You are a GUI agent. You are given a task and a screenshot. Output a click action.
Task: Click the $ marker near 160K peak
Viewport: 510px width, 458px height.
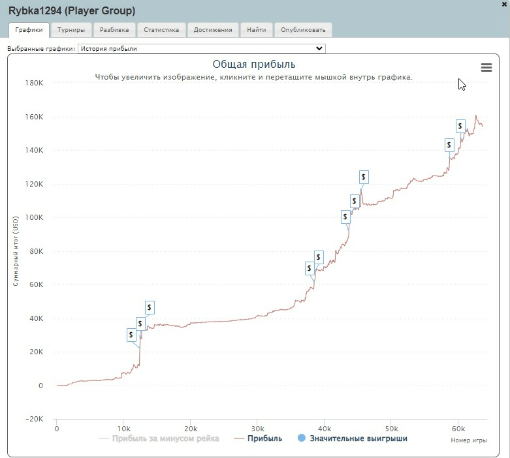[x=460, y=126]
